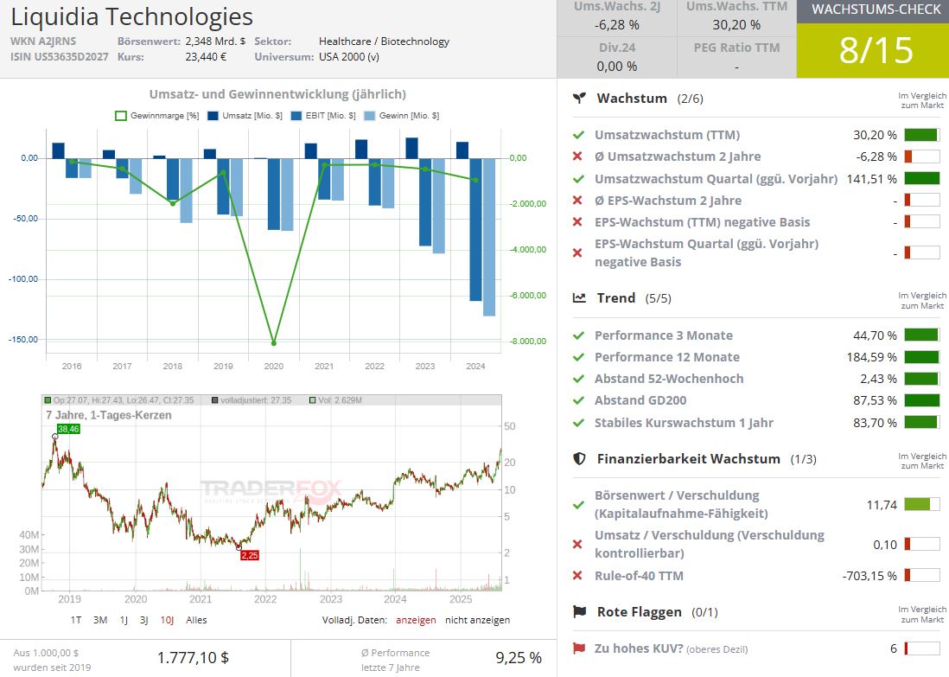949x677 pixels.
Task: Click the red flag icon beside Zu hohes KUV?
Action: [579, 648]
